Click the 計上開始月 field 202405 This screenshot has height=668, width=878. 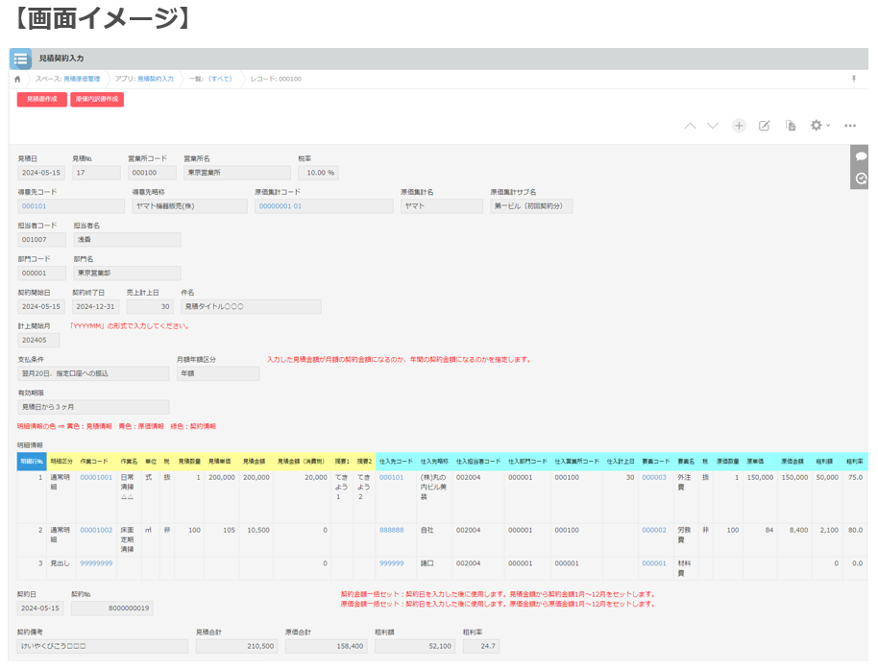38,341
